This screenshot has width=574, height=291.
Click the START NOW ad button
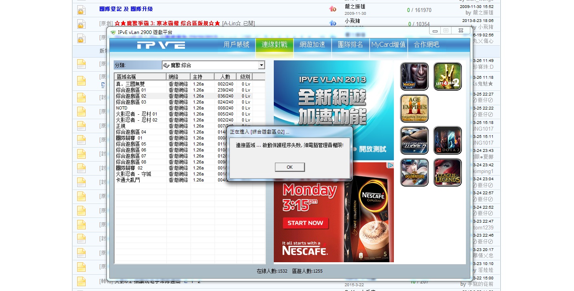[305, 223]
